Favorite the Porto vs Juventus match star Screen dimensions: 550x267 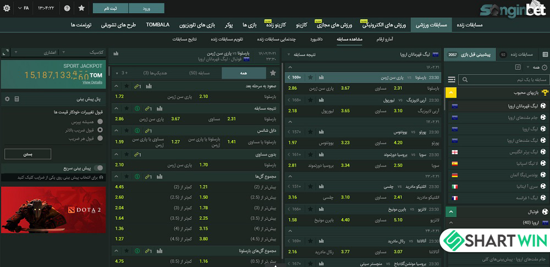[310, 132]
